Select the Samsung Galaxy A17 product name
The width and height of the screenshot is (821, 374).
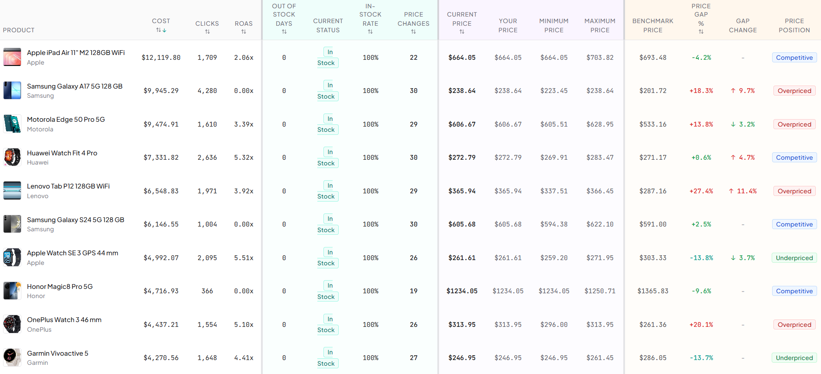(75, 86)
